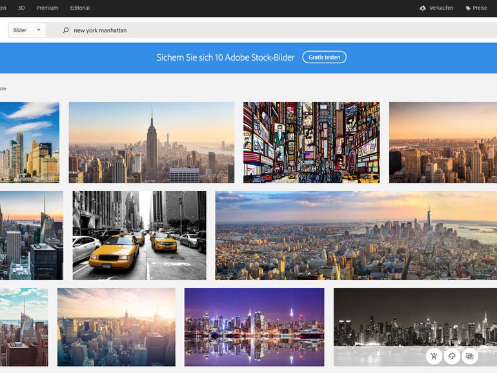Image resolution: width=497 pixels, height=373 pixels.
Task: Open the yellow taxi street thumbnail
Action: (139, 235)
